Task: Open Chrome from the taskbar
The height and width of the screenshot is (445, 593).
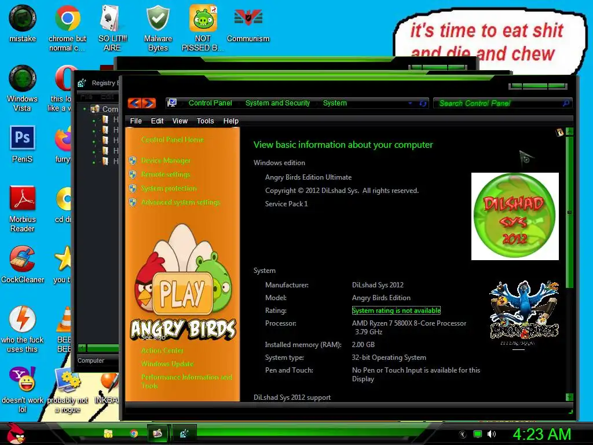Action: (134, 433)
